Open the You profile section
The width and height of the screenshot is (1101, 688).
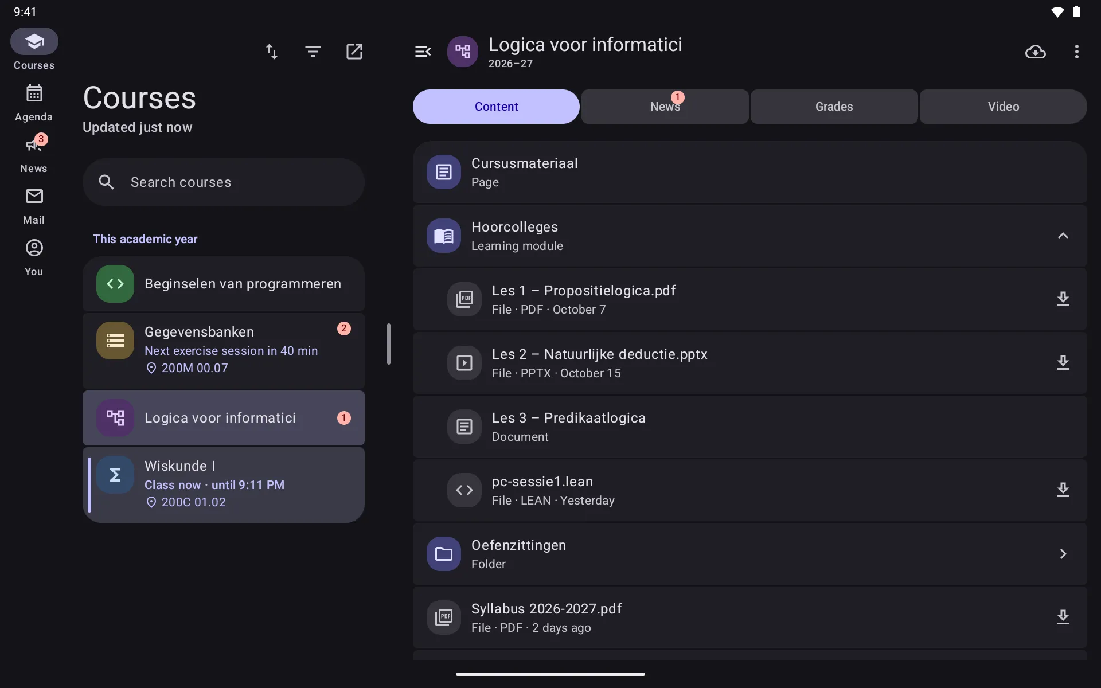tap(34, 258)
